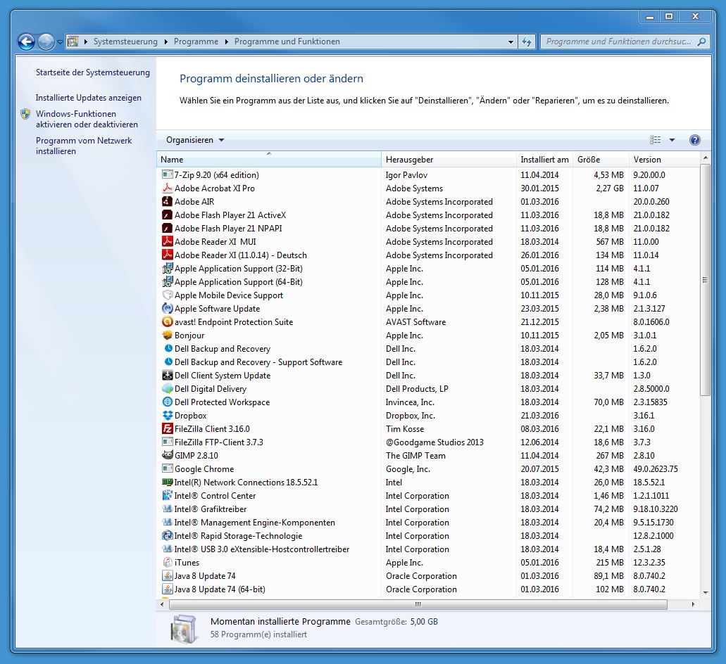
Task: Click the Intel Control Center icon
Action: 167,496
